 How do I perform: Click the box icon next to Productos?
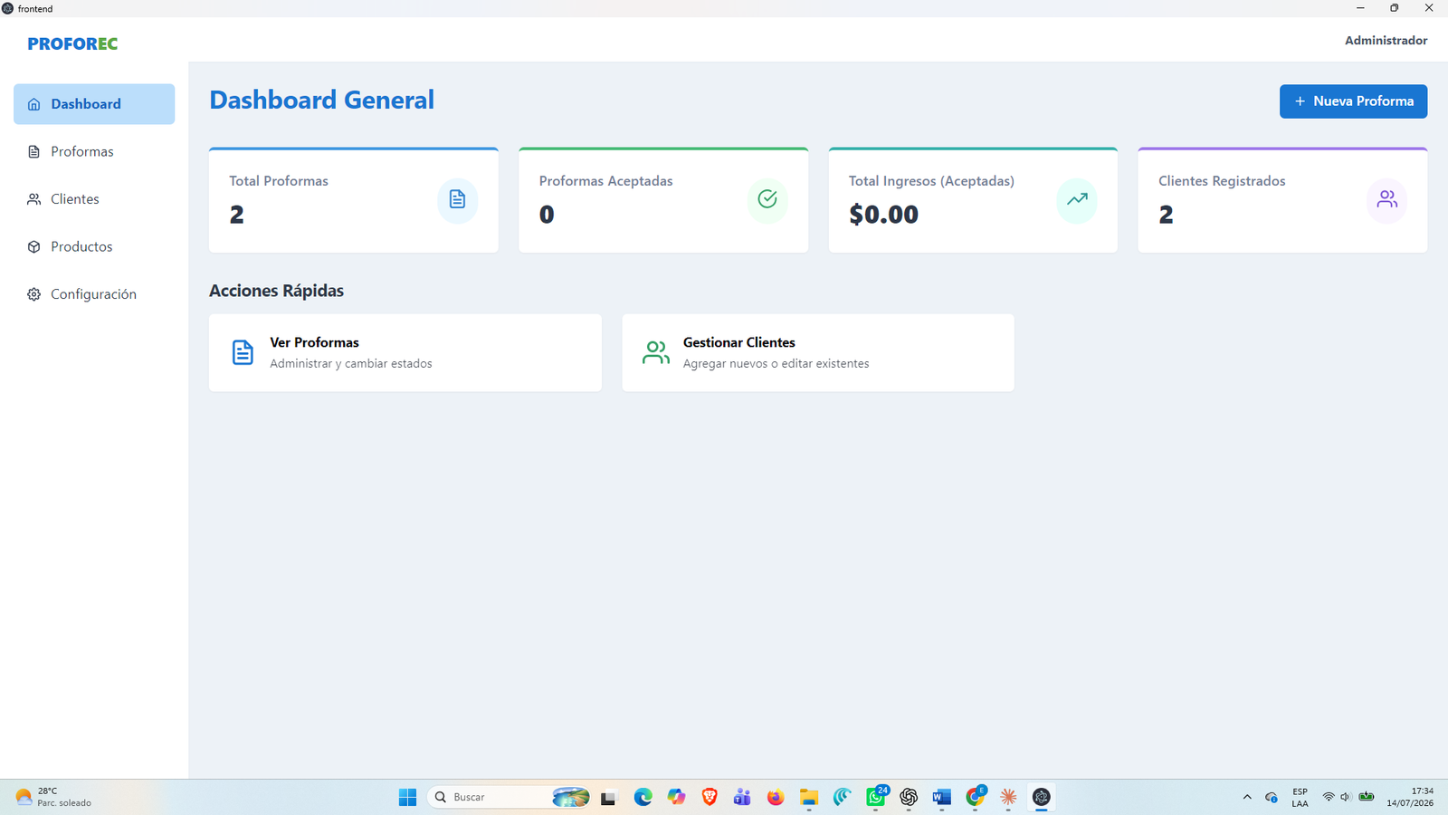[34, 246]
